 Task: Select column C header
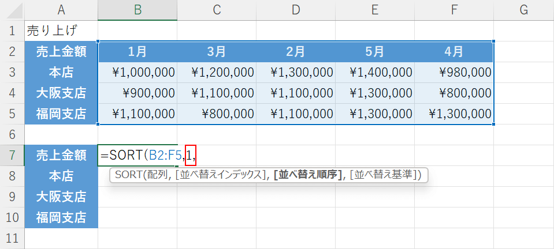pos(217,10)
